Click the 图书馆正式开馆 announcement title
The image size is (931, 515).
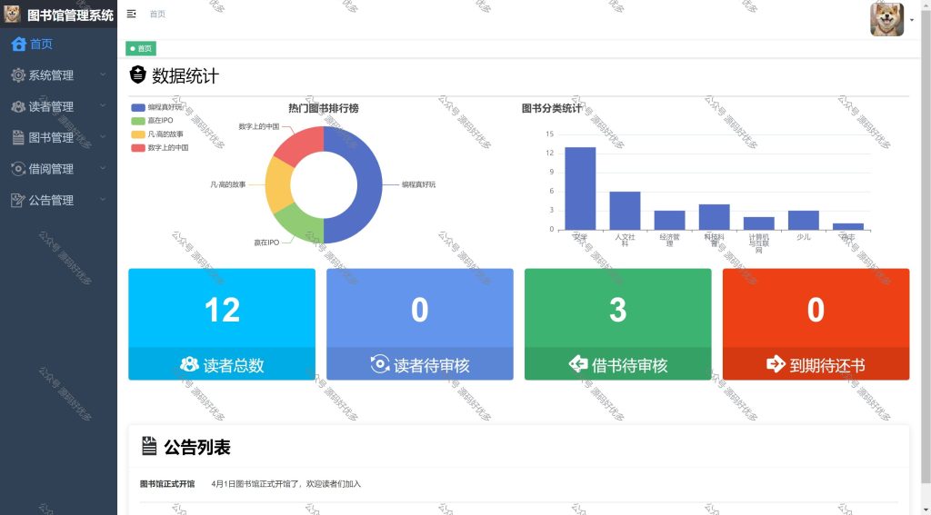(167, 484)
